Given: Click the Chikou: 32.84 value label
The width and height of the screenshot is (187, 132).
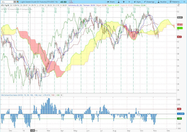Looking at the screenshot, I should pos(140,5).
